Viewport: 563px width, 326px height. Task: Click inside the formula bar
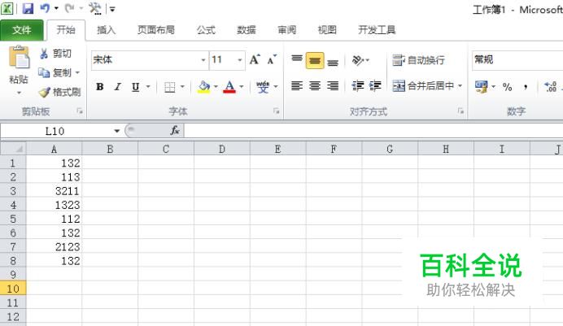(x=373, y=131)
